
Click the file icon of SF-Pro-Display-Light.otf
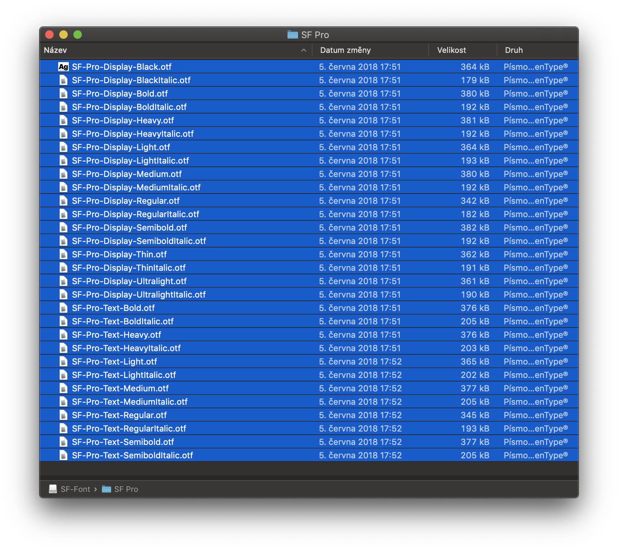coord(63,147)
